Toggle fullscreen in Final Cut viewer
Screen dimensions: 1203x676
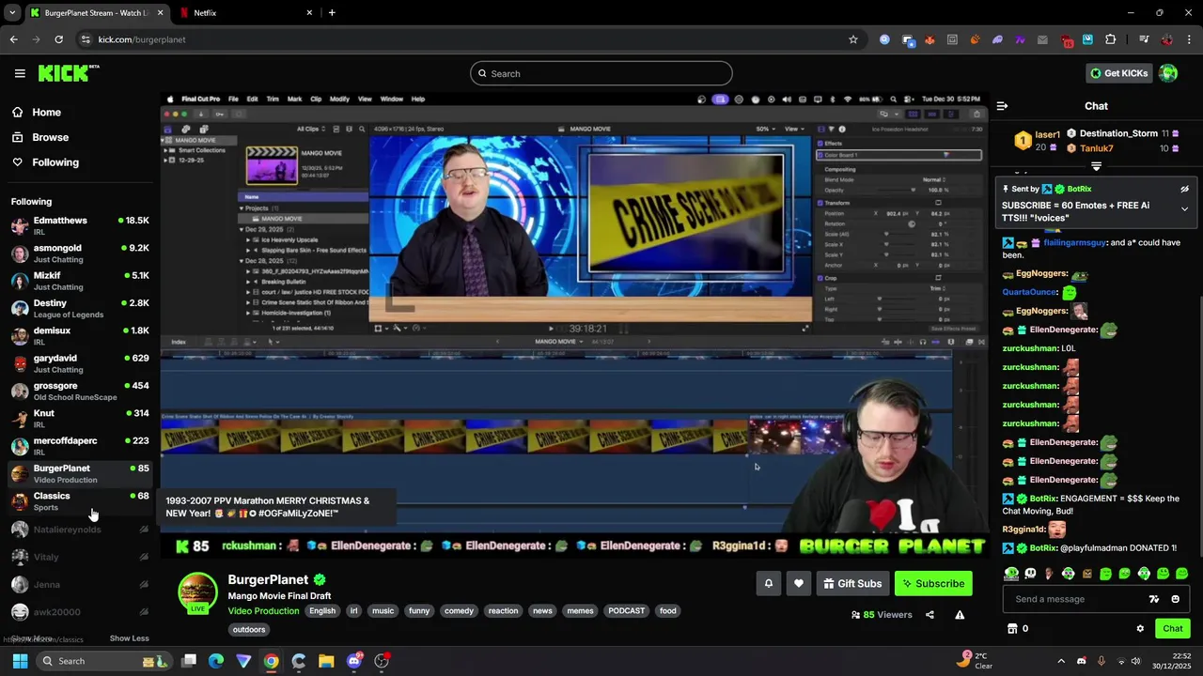tap(805, 329)
